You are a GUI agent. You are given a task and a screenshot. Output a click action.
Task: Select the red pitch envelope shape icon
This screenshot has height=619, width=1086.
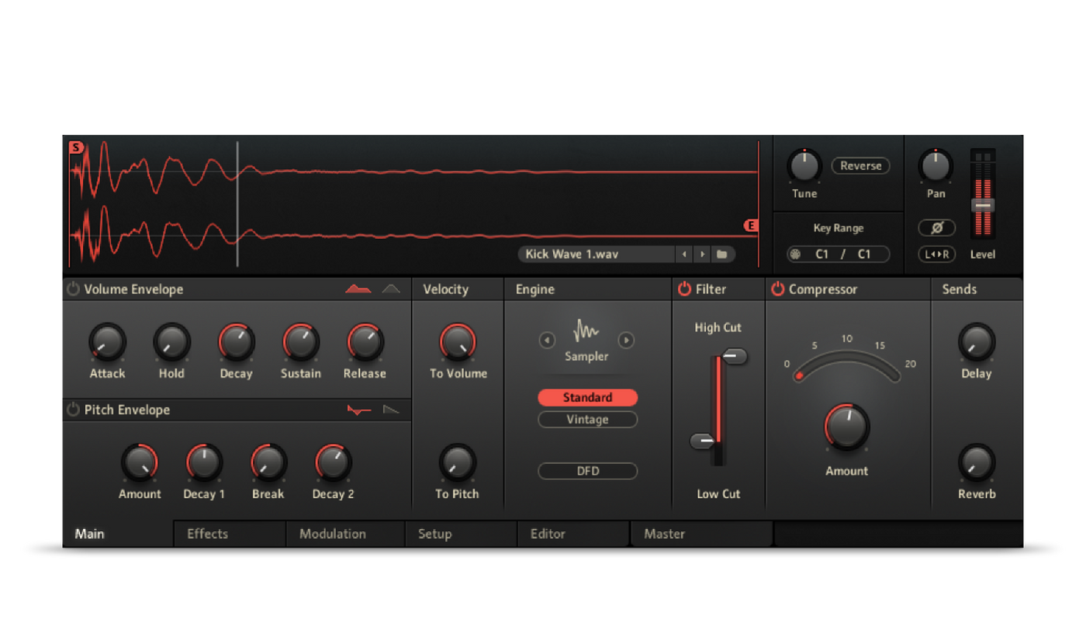point(359,410)
